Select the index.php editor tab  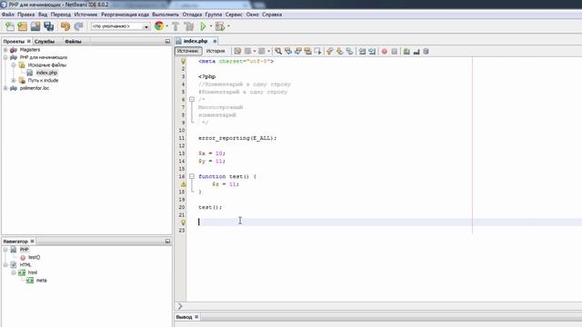click(196, 41)
